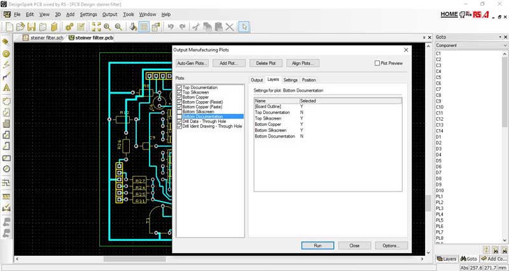Select component PL1 in Goto list
The image size is (509, 271).
pyautogui.click(x=439, y=197)
